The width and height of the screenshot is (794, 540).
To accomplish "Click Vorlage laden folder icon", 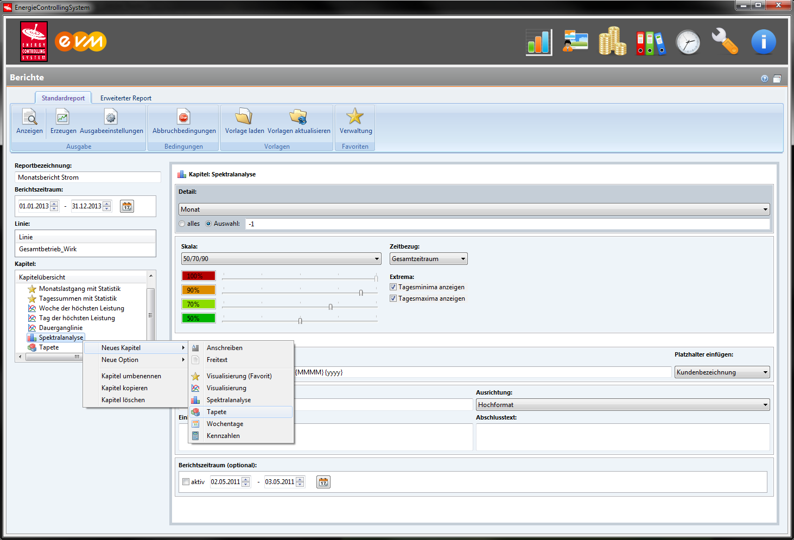I will tap(244, 117).
